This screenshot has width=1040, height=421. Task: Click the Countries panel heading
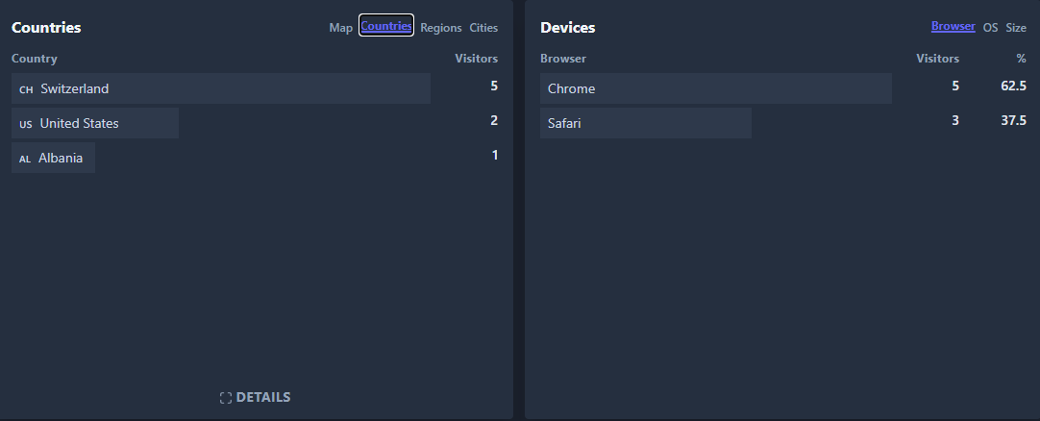pyautogui.click(x=46, y=28)
